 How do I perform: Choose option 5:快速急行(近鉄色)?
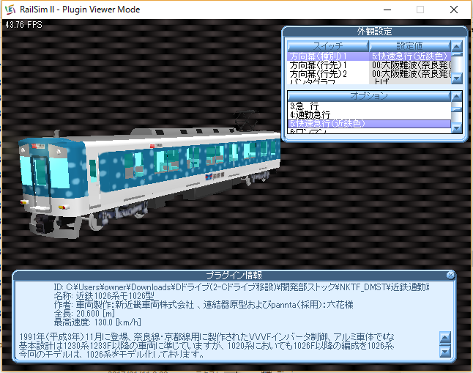point(369,124)
